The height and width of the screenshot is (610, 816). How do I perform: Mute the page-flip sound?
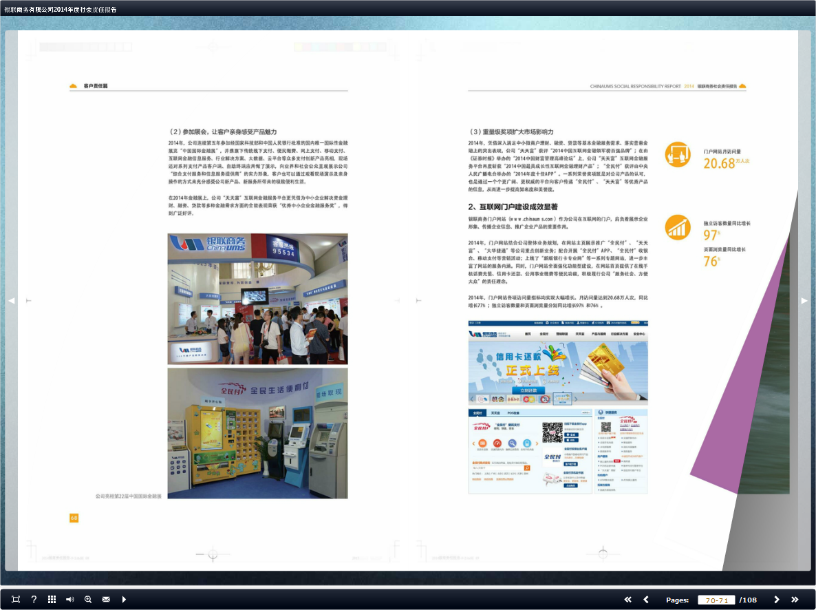pyautogui.click(x=69, y=600)
